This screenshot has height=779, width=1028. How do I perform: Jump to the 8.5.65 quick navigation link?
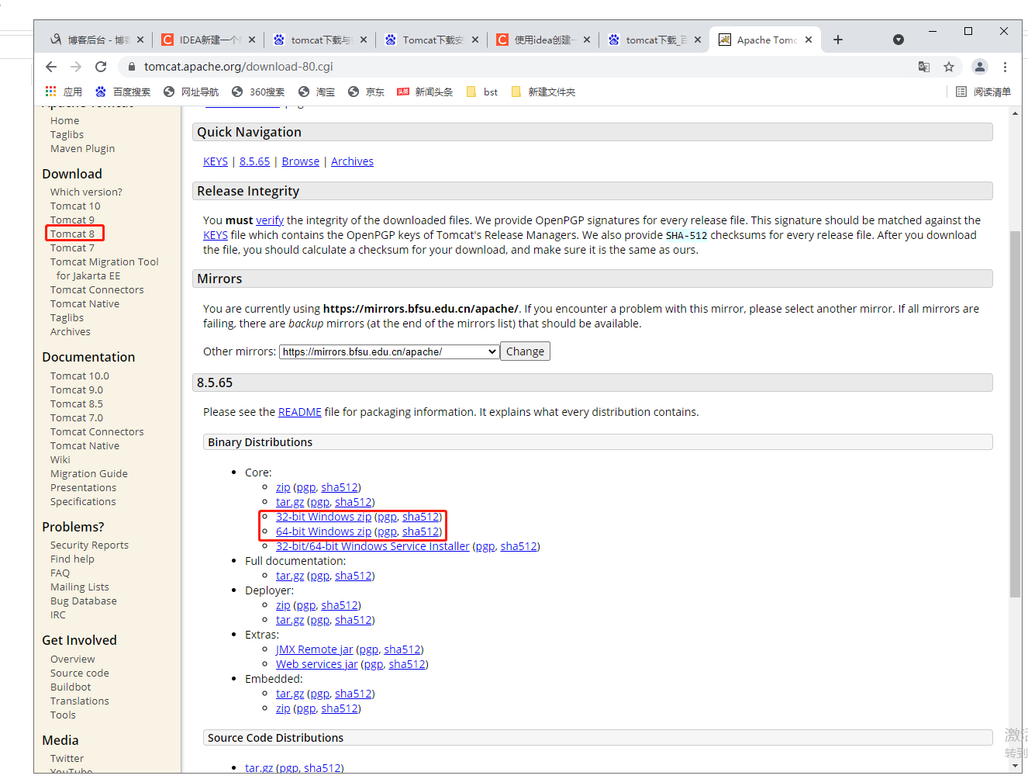pos(255,161)
